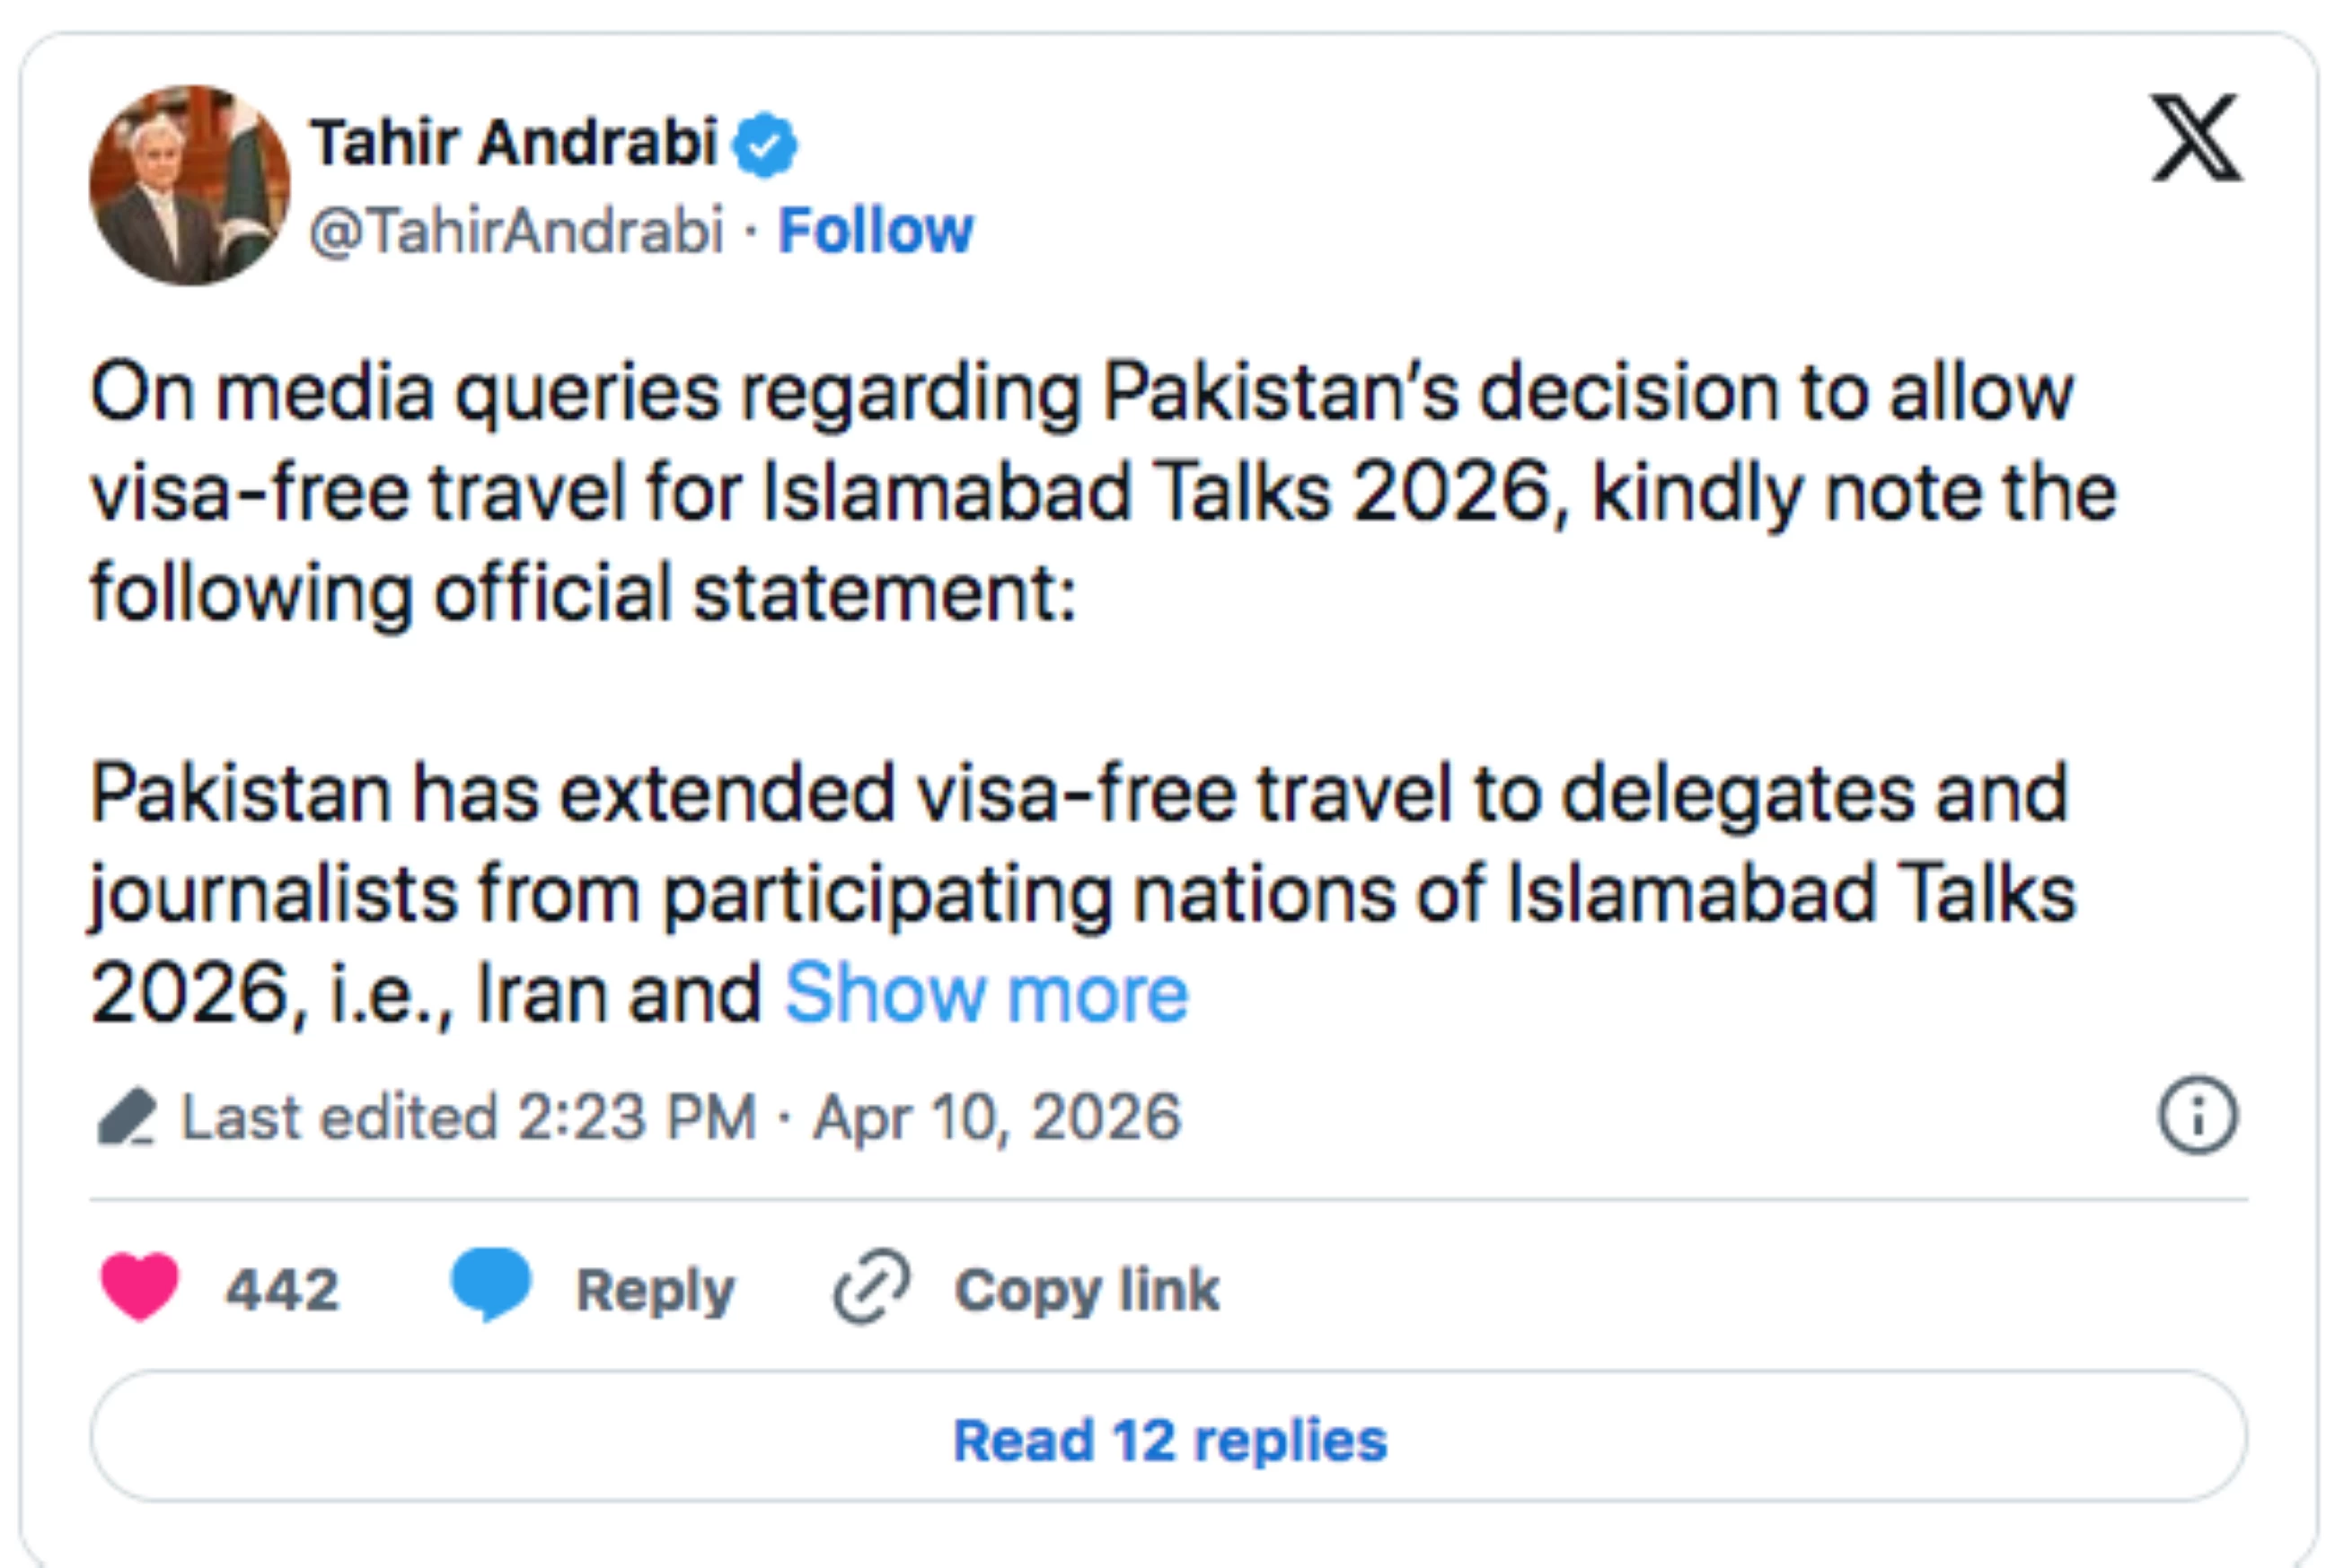Open Read 12 replies
This screenshot has height=1568, width=2335.
[1167, 1440]
